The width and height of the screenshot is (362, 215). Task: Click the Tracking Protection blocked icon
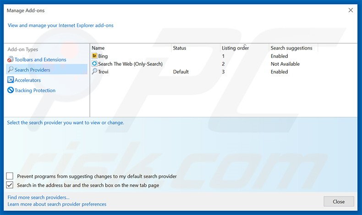[11, 90]
